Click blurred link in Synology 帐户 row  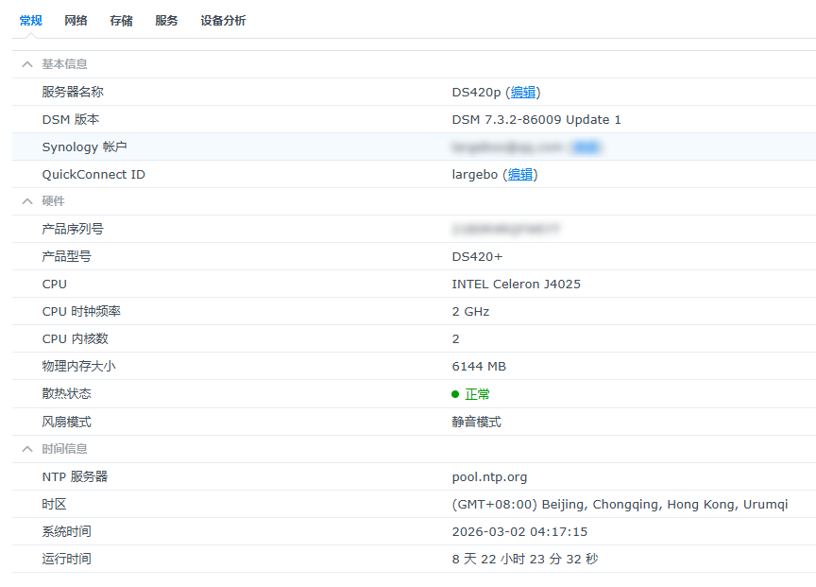pyautogui.click(x=586, y=147)
